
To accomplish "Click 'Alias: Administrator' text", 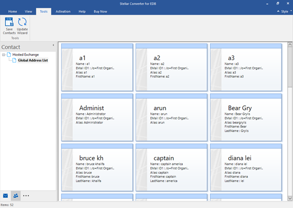I will pos(89,123).
